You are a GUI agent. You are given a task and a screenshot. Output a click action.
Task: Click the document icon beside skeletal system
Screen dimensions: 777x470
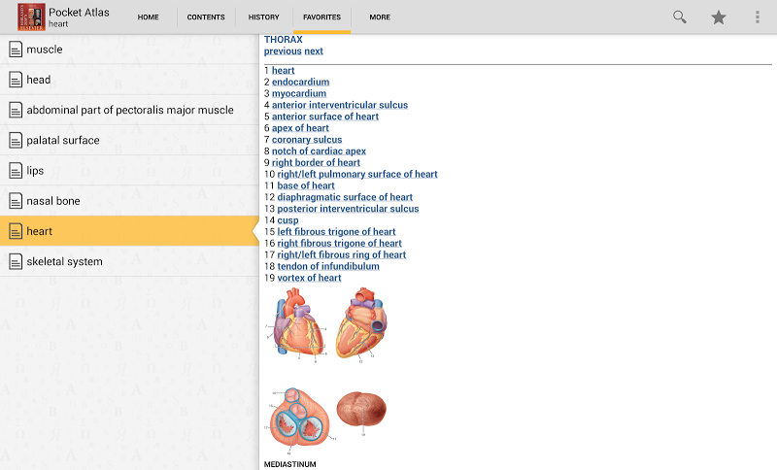16,261
